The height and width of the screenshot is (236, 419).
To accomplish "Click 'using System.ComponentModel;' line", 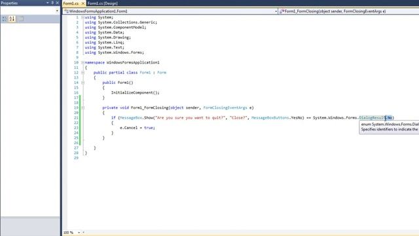I will click(116, 28).
